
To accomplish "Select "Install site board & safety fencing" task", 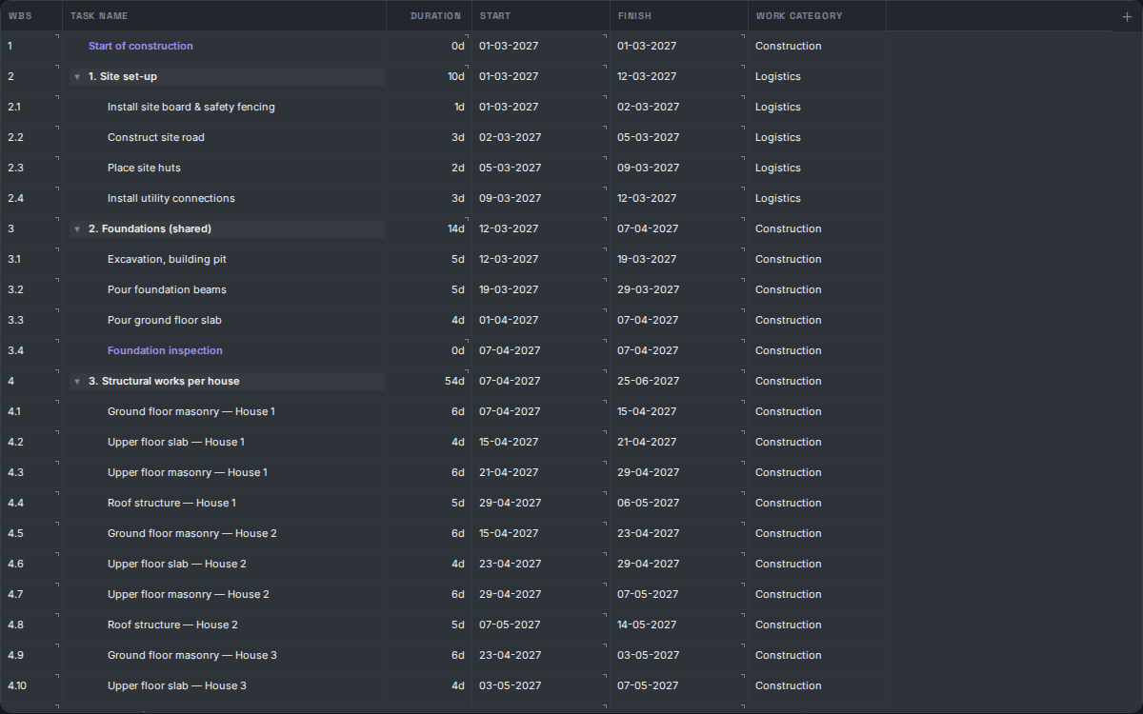I will [191, 107].
